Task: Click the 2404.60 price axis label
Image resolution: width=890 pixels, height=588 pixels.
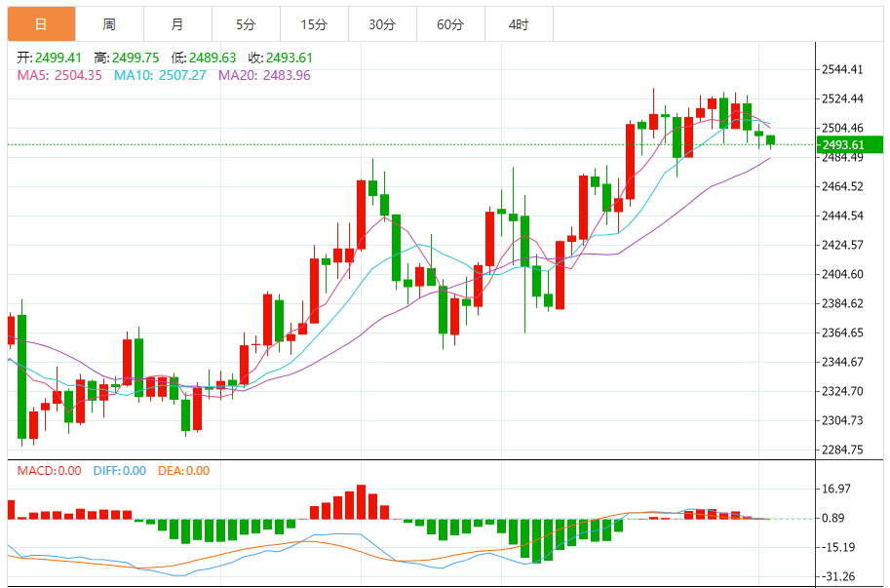Action: 842,274
